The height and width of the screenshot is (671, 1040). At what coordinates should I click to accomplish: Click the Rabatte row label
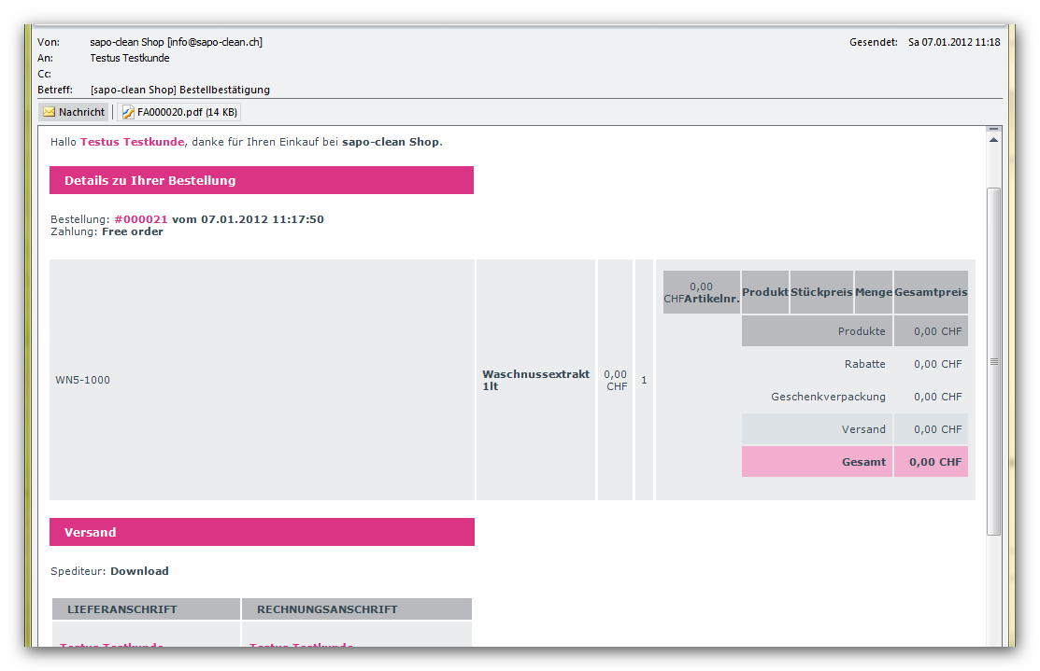[864, 364]
